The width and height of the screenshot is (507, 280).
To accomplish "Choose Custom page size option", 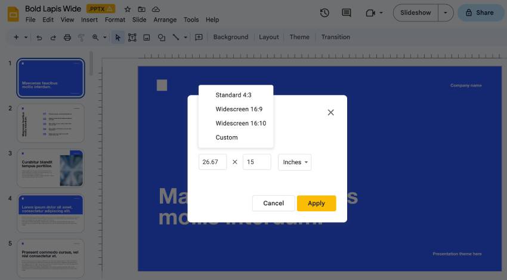I will pos(236,137).
